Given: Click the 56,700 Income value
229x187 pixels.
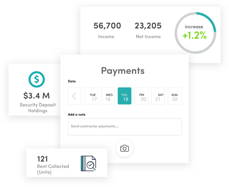Looking at the screenshot, I should (107, 26).
